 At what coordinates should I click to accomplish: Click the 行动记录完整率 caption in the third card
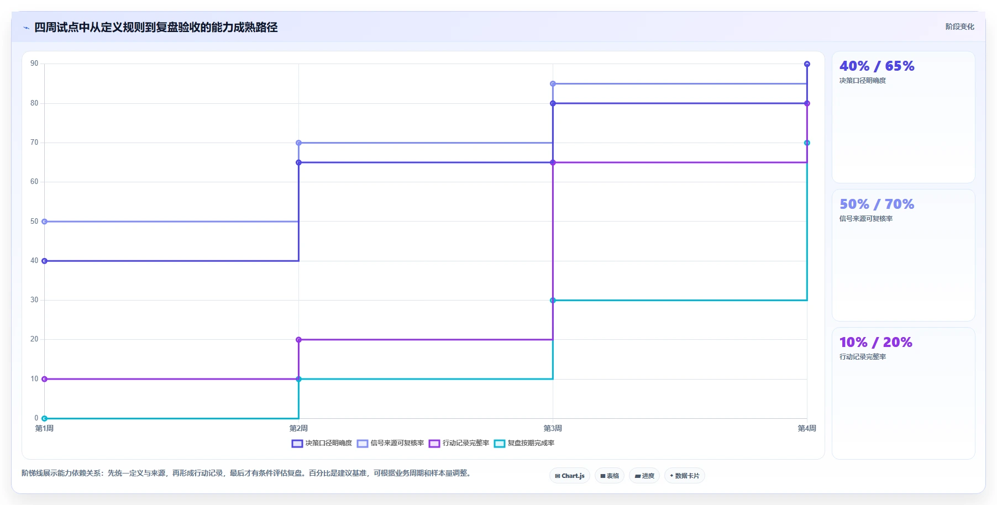point(863,357)
